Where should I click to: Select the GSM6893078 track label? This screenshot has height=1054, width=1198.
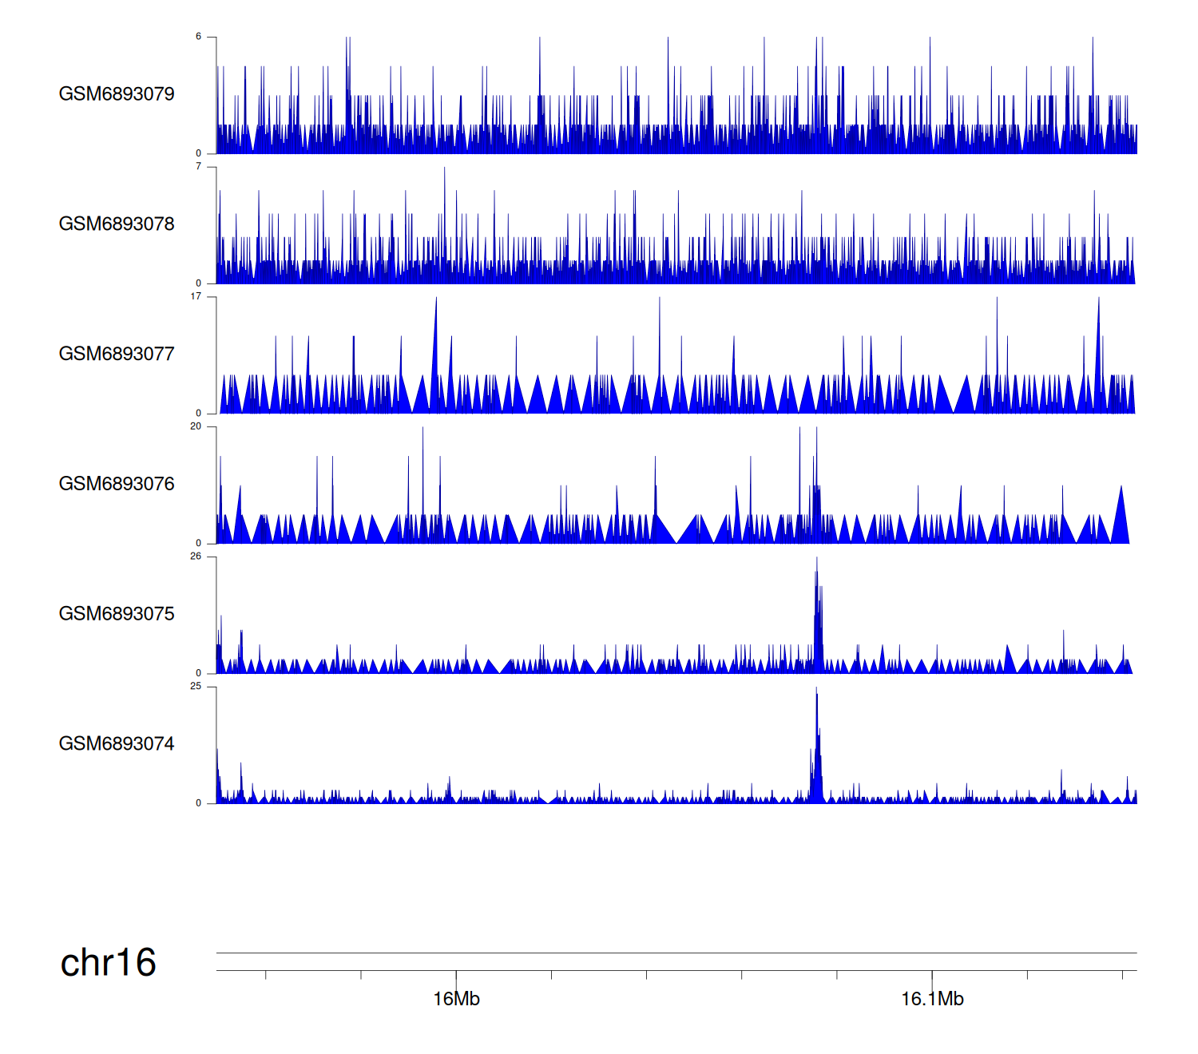click(x=117, y=224)
